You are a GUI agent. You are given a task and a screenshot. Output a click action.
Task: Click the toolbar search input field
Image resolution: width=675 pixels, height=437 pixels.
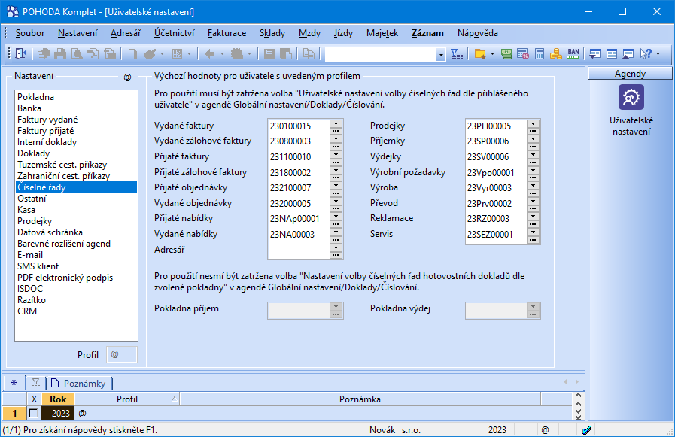pyautogui.click(x=381, y=55)
